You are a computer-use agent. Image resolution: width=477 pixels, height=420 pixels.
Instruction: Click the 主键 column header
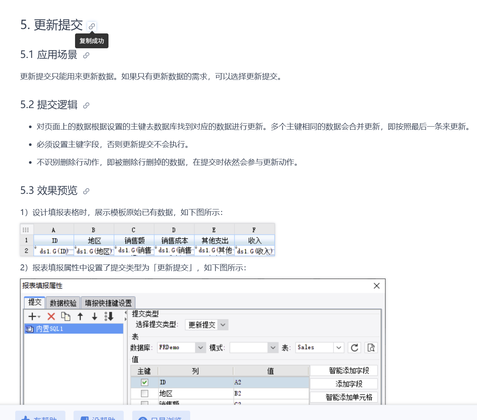pyautogui.click(x=144, y=371)
